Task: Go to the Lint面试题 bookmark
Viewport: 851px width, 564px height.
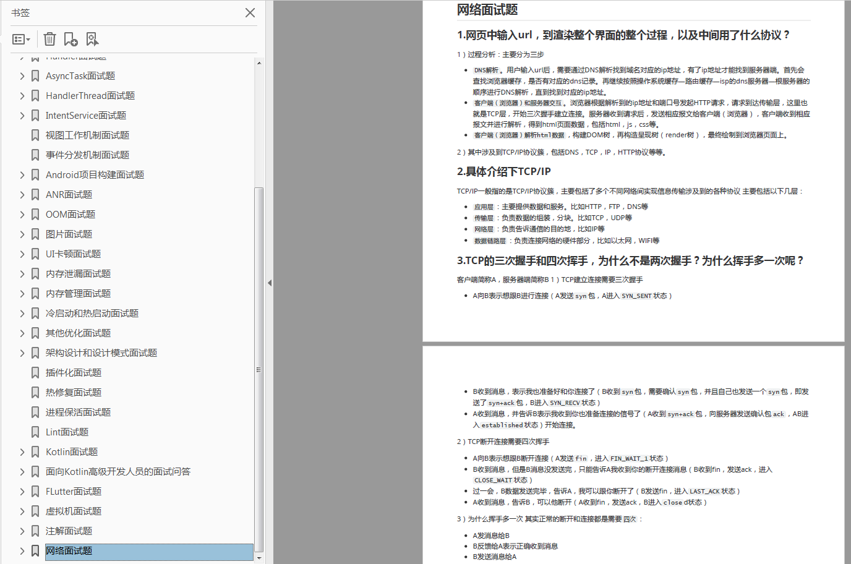Action: coord(67,432)
